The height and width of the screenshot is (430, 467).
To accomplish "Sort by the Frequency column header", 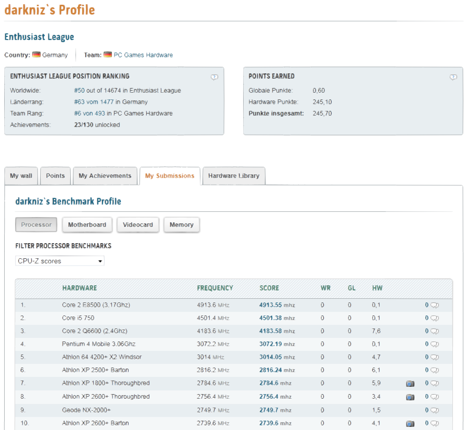I will (215, 288).
